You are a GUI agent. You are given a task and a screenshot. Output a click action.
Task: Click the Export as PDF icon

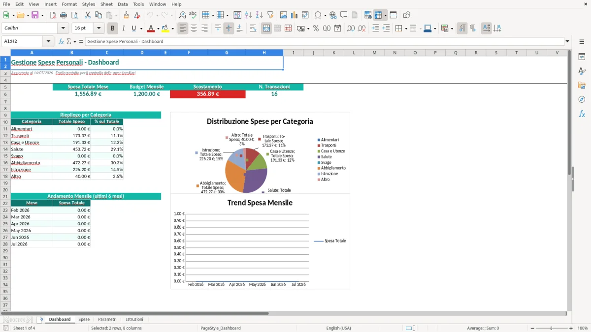pos(53,15)
